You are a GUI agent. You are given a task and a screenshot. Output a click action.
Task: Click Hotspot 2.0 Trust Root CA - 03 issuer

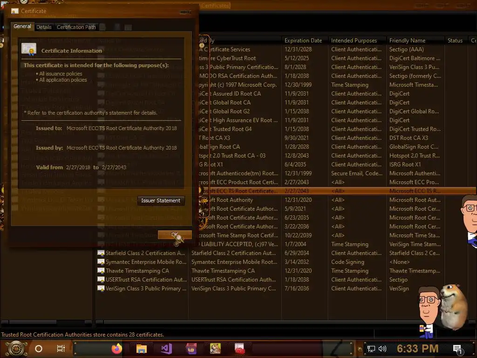(x=233, y=156)
